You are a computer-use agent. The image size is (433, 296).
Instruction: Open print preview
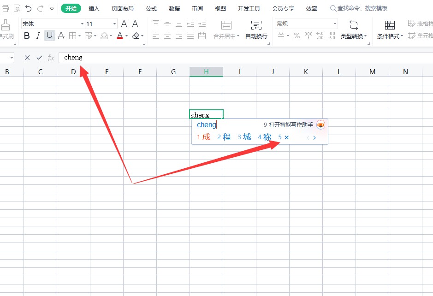pos(17,9)
